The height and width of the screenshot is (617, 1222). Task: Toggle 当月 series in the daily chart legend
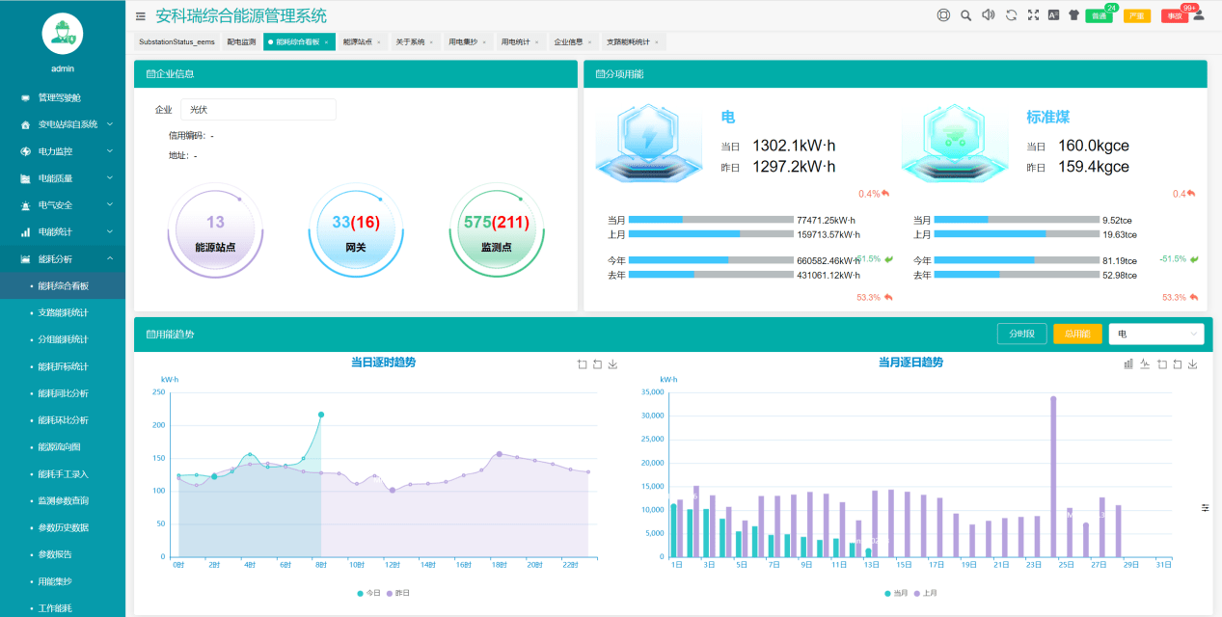click(x=896, y=593)
